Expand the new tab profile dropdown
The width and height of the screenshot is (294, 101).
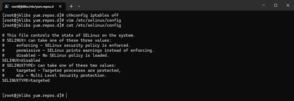[79, 6]
